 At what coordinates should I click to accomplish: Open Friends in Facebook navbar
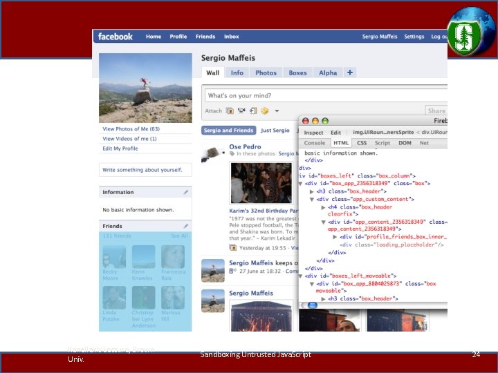(205, 37)
